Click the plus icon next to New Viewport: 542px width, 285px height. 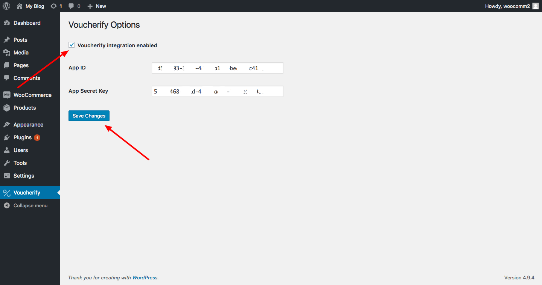[x=90, y=6]
